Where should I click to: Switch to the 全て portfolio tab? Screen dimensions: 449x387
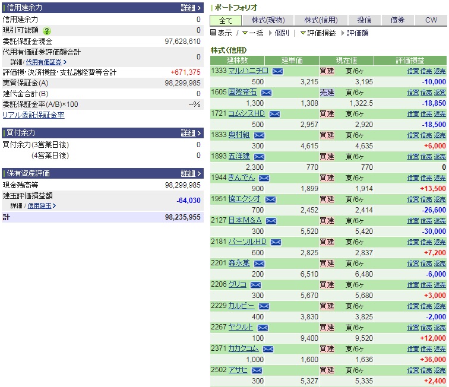[226, 20]
